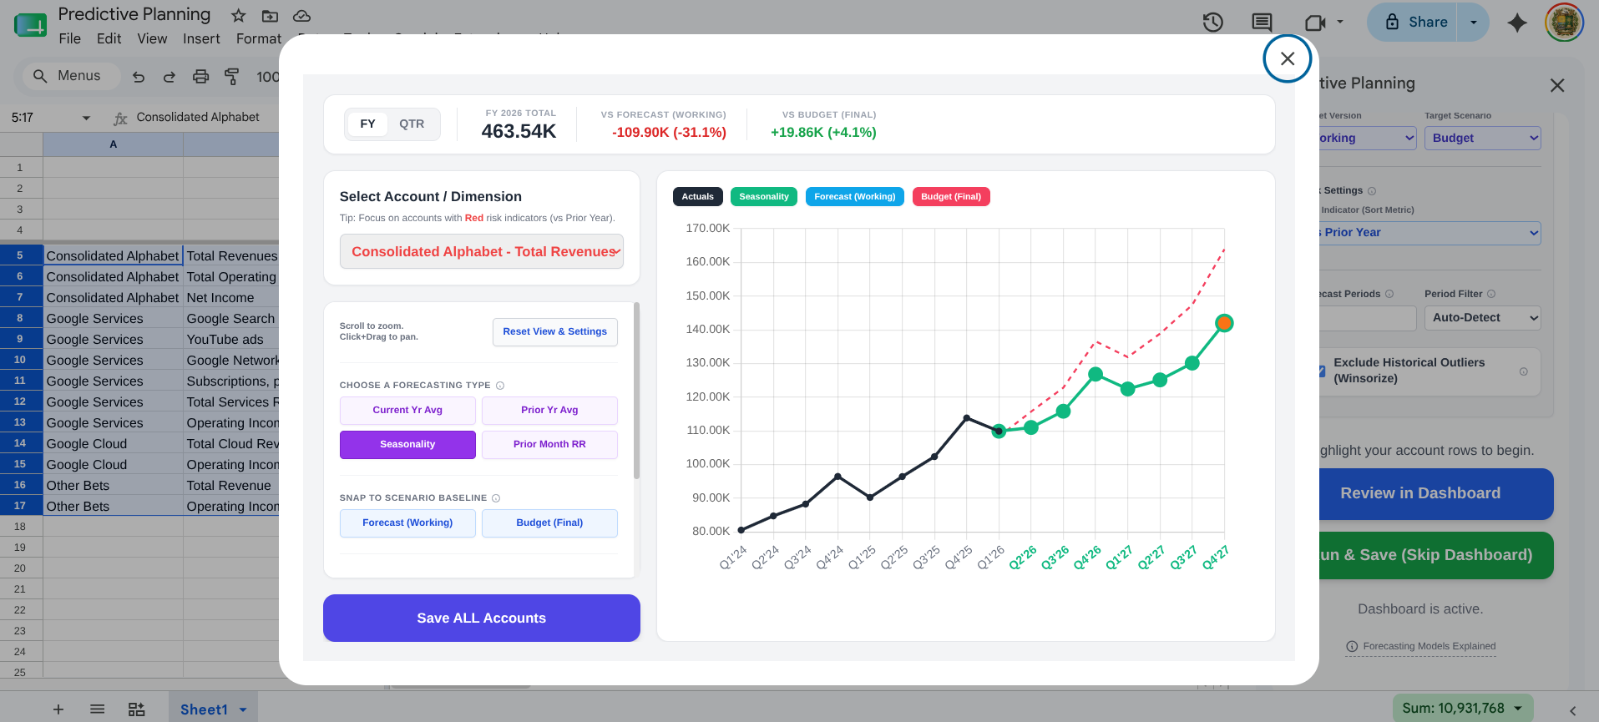The width and height of the screenshot is (1599, 722).
Task: Open the Sum dropdown in status bar
Action: pyautogui.click(x=1463, y=708)
